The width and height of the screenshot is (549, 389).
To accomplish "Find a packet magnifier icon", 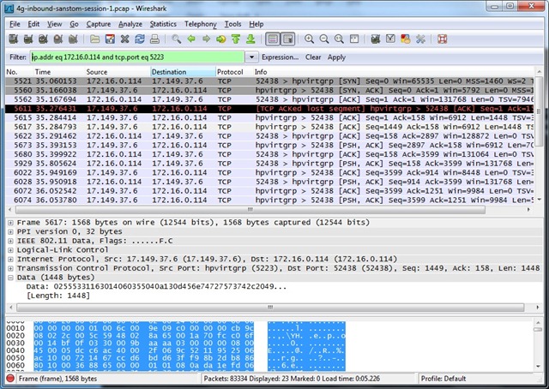I will tap(176, 39).
